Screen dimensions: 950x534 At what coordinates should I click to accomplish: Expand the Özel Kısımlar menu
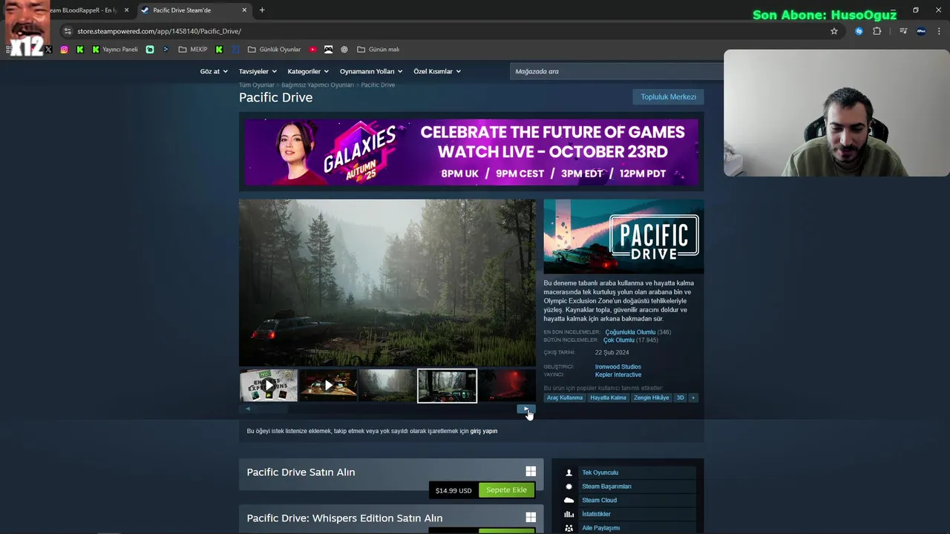pos(437,71)
